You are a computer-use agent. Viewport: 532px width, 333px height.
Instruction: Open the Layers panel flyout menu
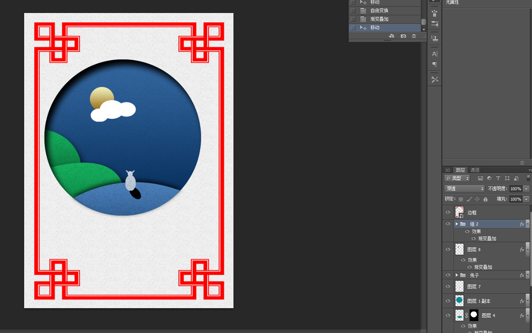pyautogui.click(x=529, y=170)
